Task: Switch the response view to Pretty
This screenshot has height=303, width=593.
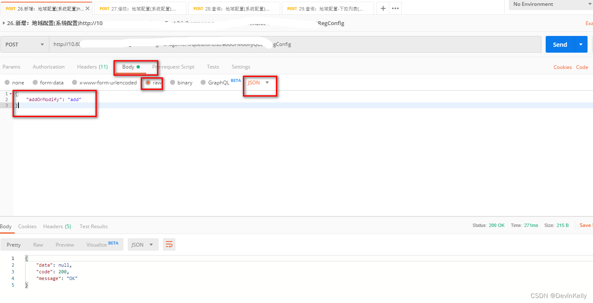Action: [x=13, y=245]
